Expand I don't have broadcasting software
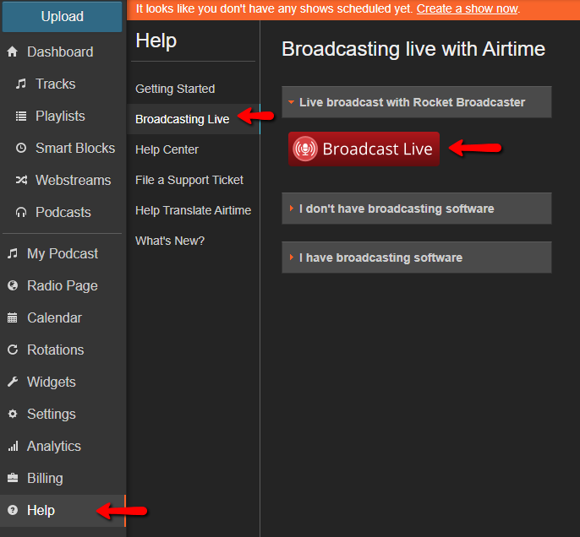 click(417, 209)
